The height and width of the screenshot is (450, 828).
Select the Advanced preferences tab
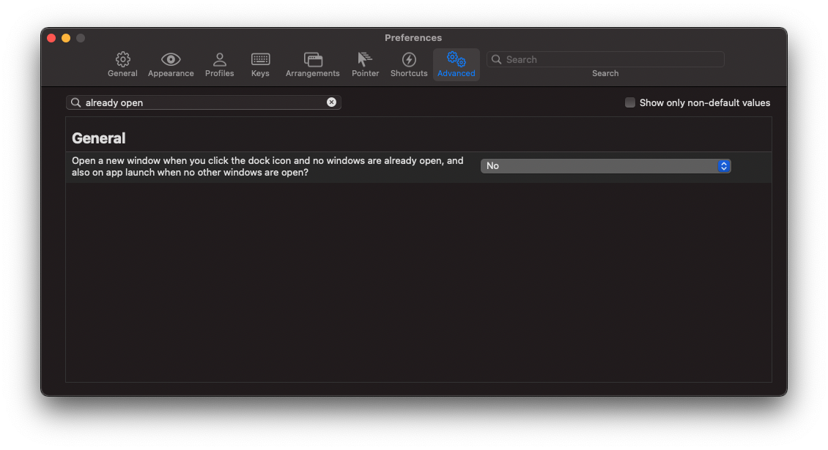[x=456, y=65]
